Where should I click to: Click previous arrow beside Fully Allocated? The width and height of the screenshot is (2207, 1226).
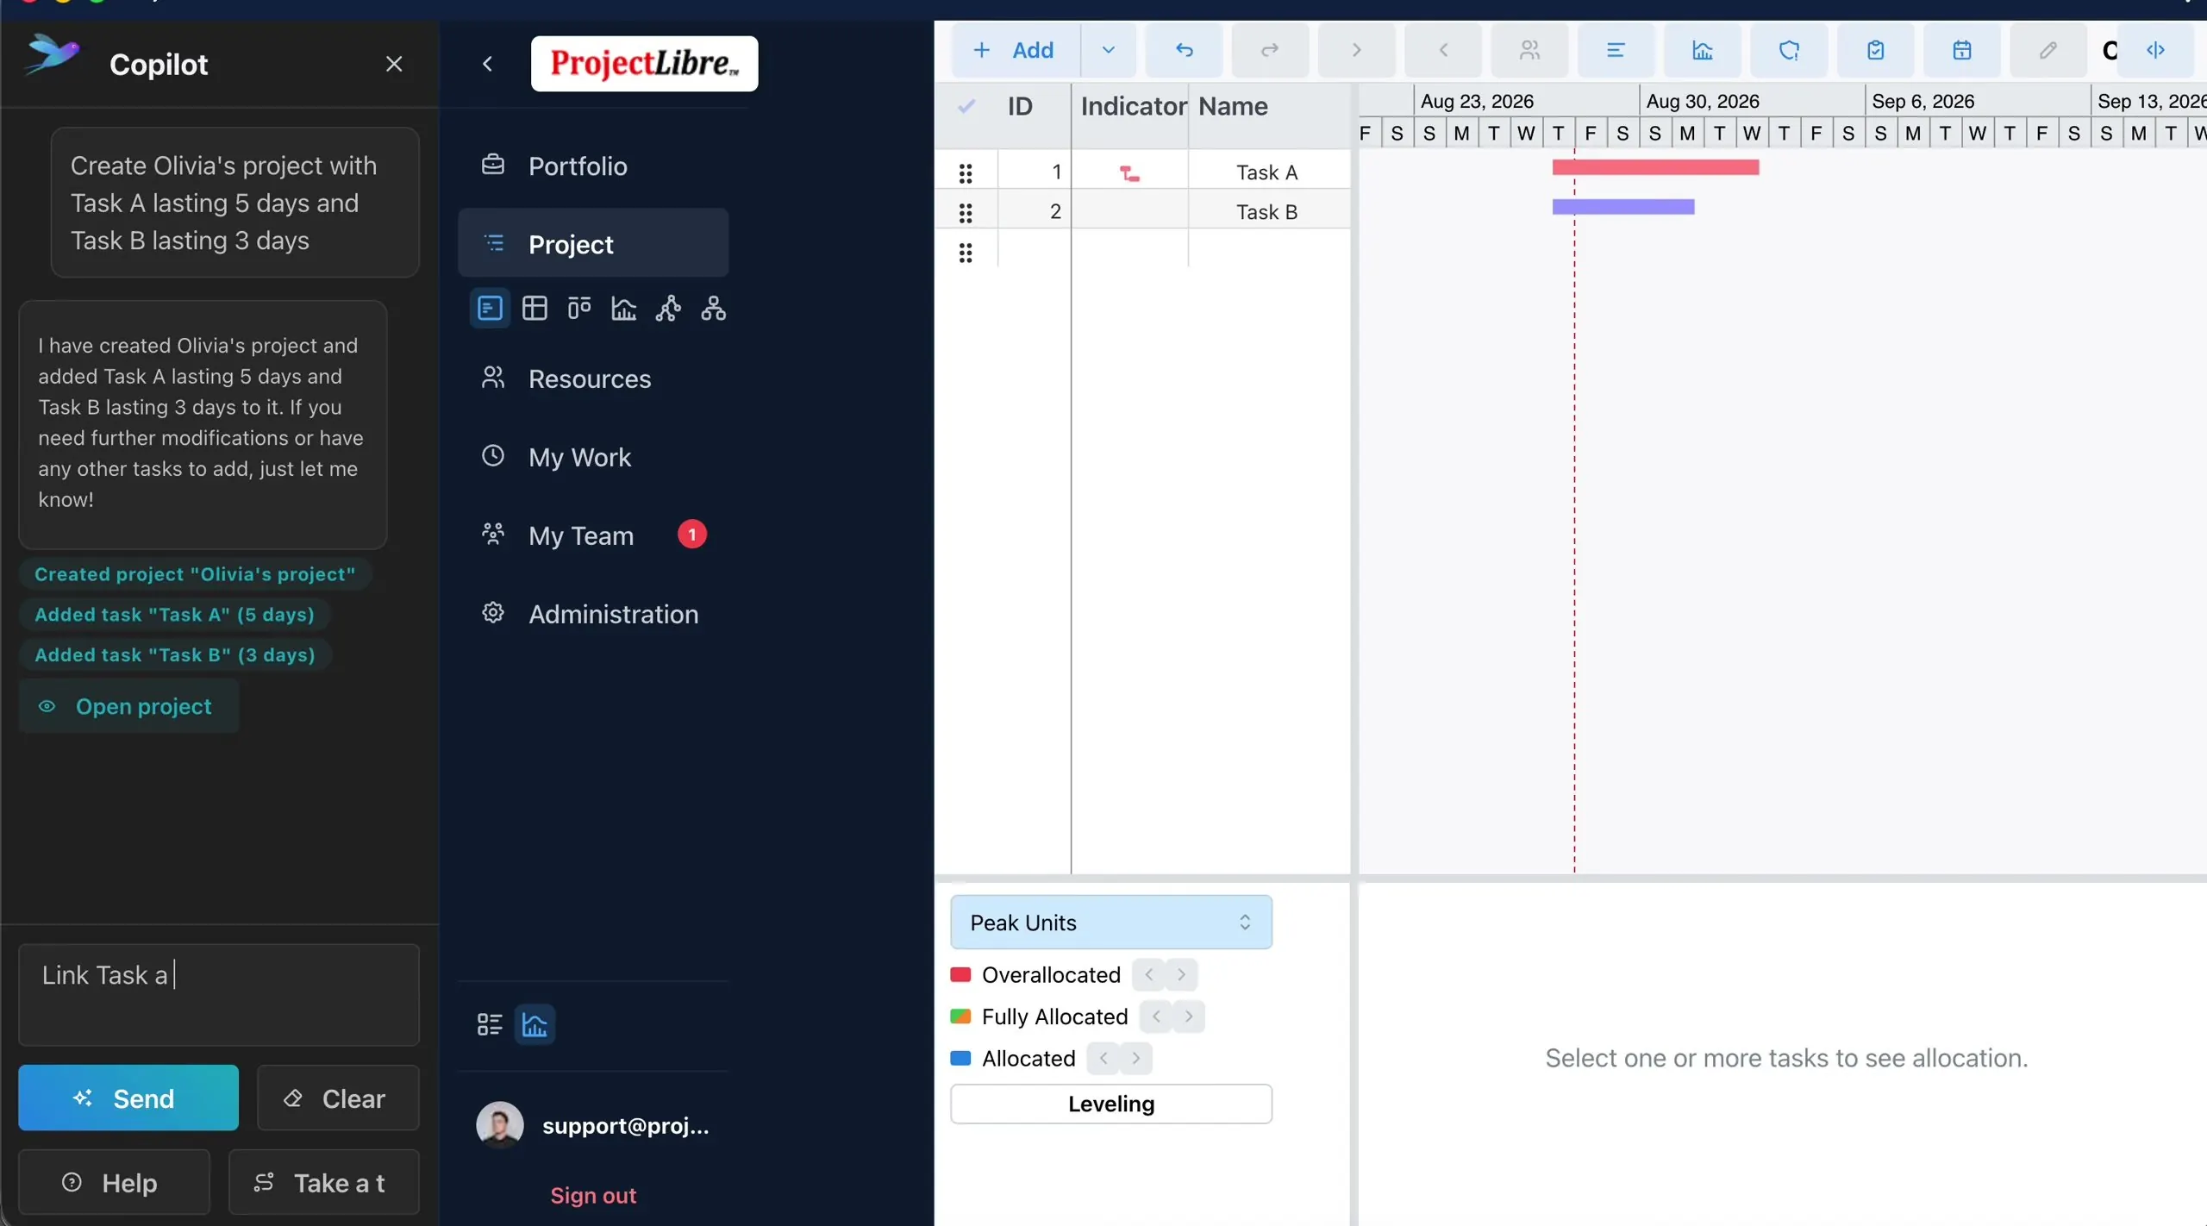pos(1156,1016)
